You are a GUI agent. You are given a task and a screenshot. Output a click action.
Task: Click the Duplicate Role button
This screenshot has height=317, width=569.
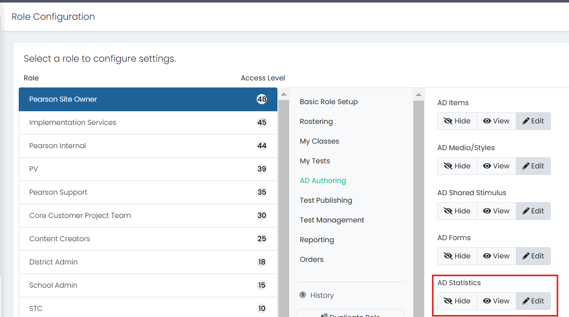pos(350,314)
